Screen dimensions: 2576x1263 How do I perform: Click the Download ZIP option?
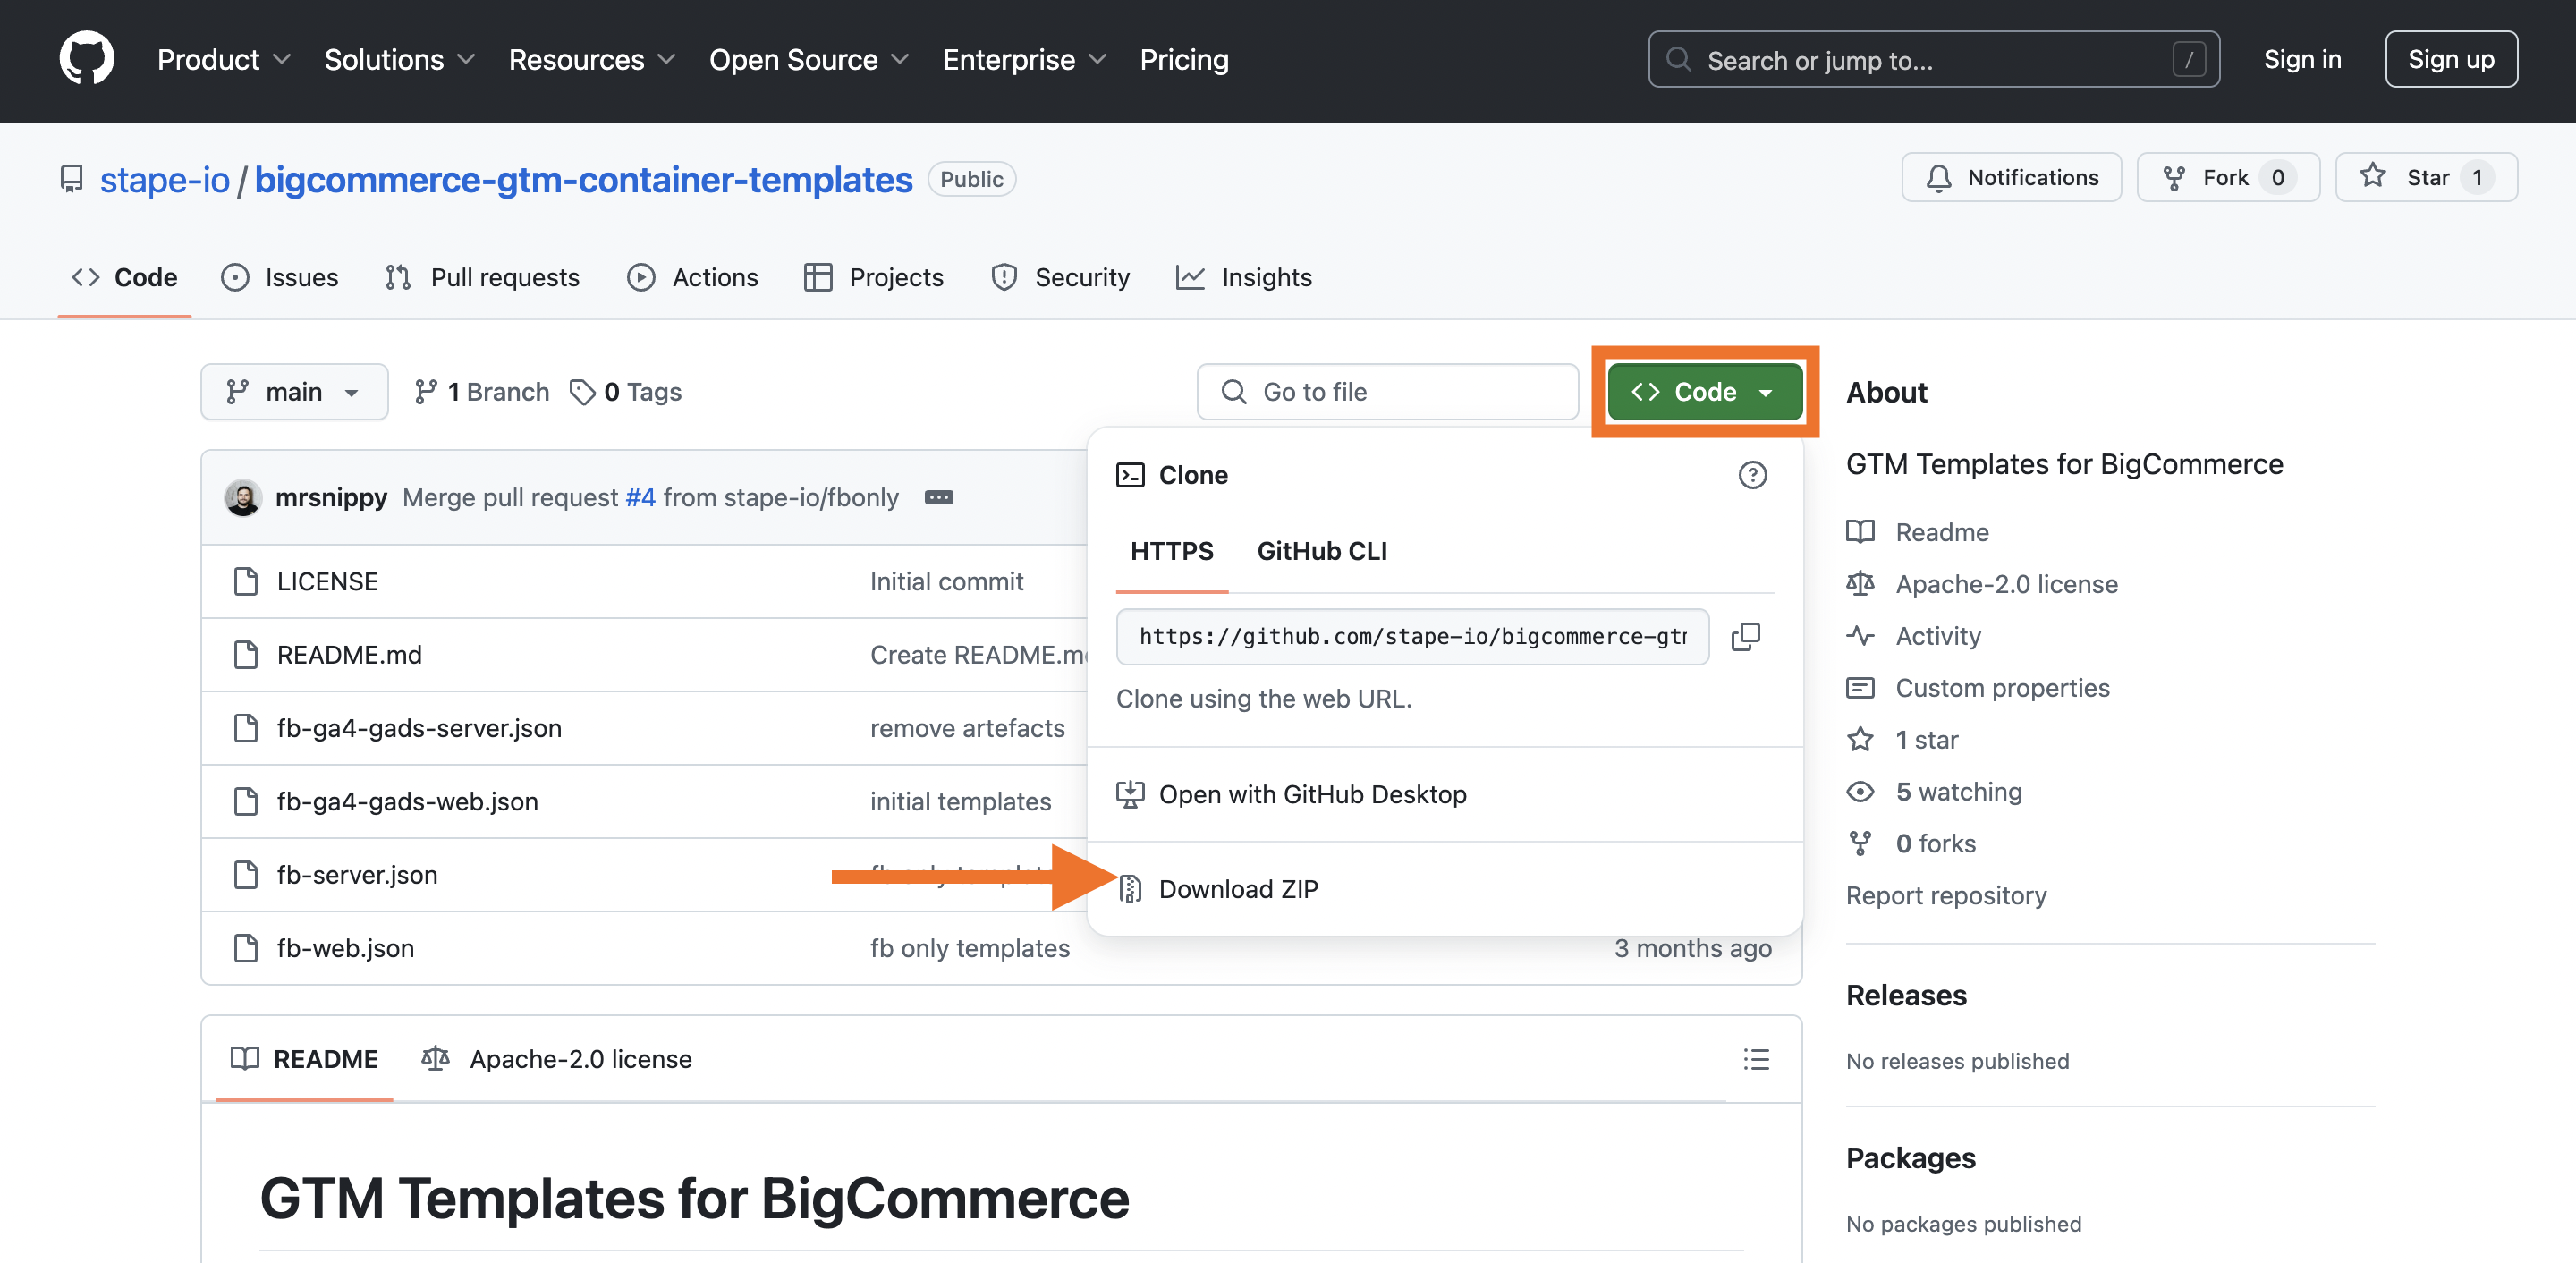pyautogui.click(x=1239, y=887)
